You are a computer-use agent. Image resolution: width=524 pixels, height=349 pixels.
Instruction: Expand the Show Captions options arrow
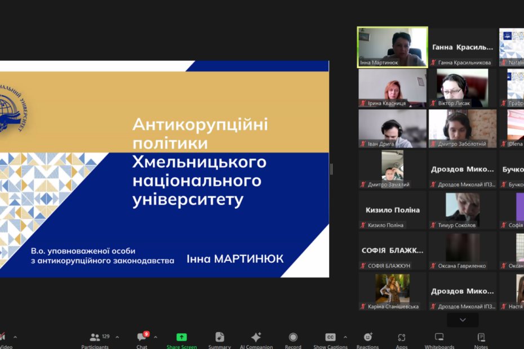point(345,337)
